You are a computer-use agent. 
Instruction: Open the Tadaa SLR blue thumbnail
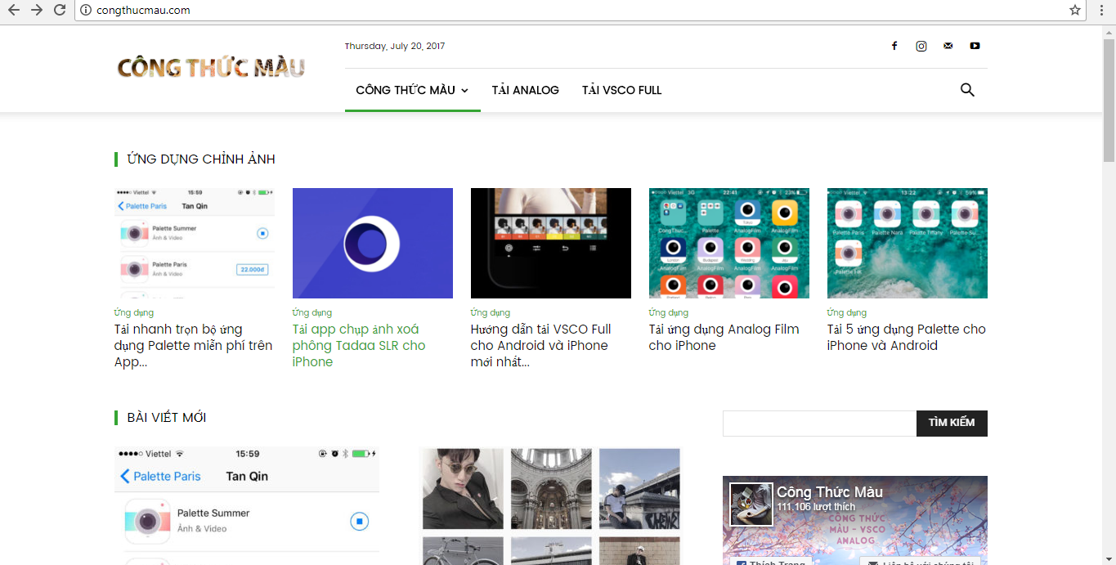coord(373,243)
